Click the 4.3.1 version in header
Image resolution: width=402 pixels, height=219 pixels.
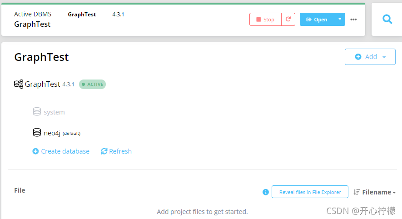118,15
